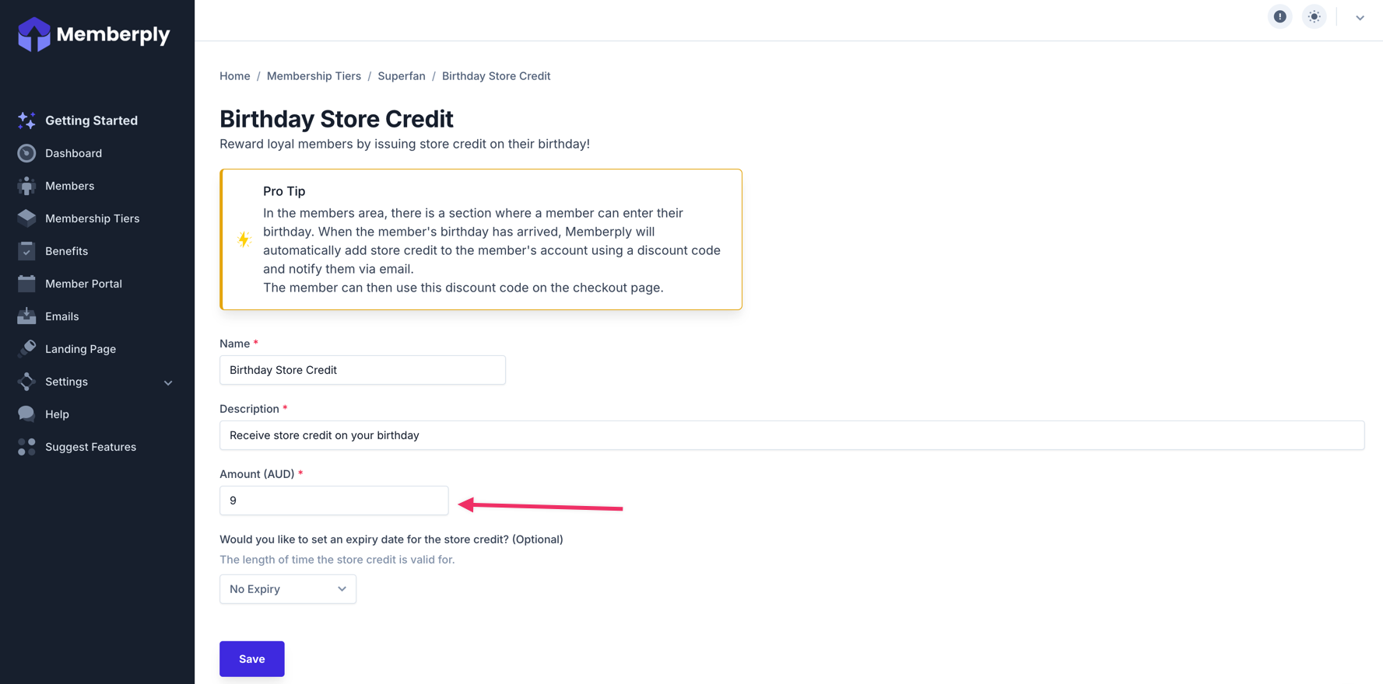Open the Dashboard sidebar icon
This screenshot has height=684, width=1383.
pos(26,153)
